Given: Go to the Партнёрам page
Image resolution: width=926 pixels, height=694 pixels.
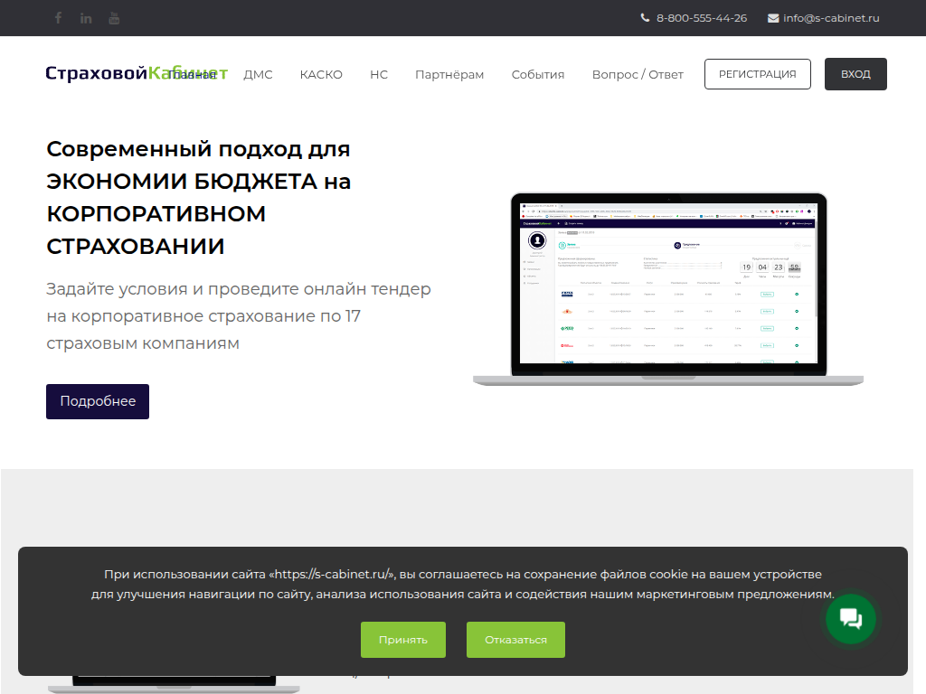Looking at the screenshot, I should pyautogui.click(x=449, y=75).
